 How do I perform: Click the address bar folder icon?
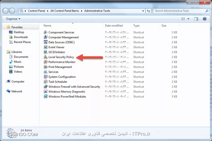click(22, 11)
